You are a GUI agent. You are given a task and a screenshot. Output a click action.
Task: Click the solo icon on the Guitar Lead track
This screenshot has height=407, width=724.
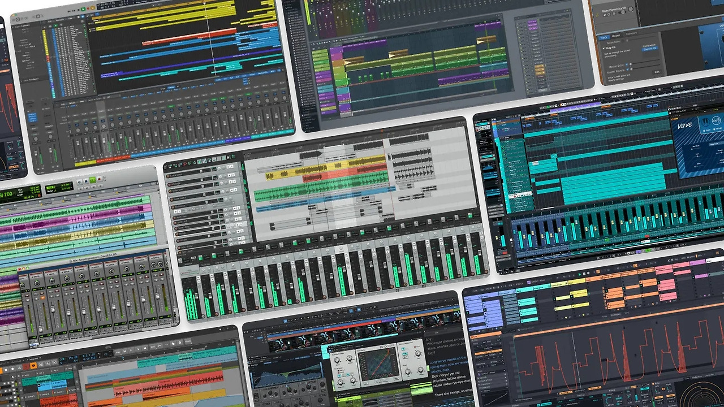235,190
